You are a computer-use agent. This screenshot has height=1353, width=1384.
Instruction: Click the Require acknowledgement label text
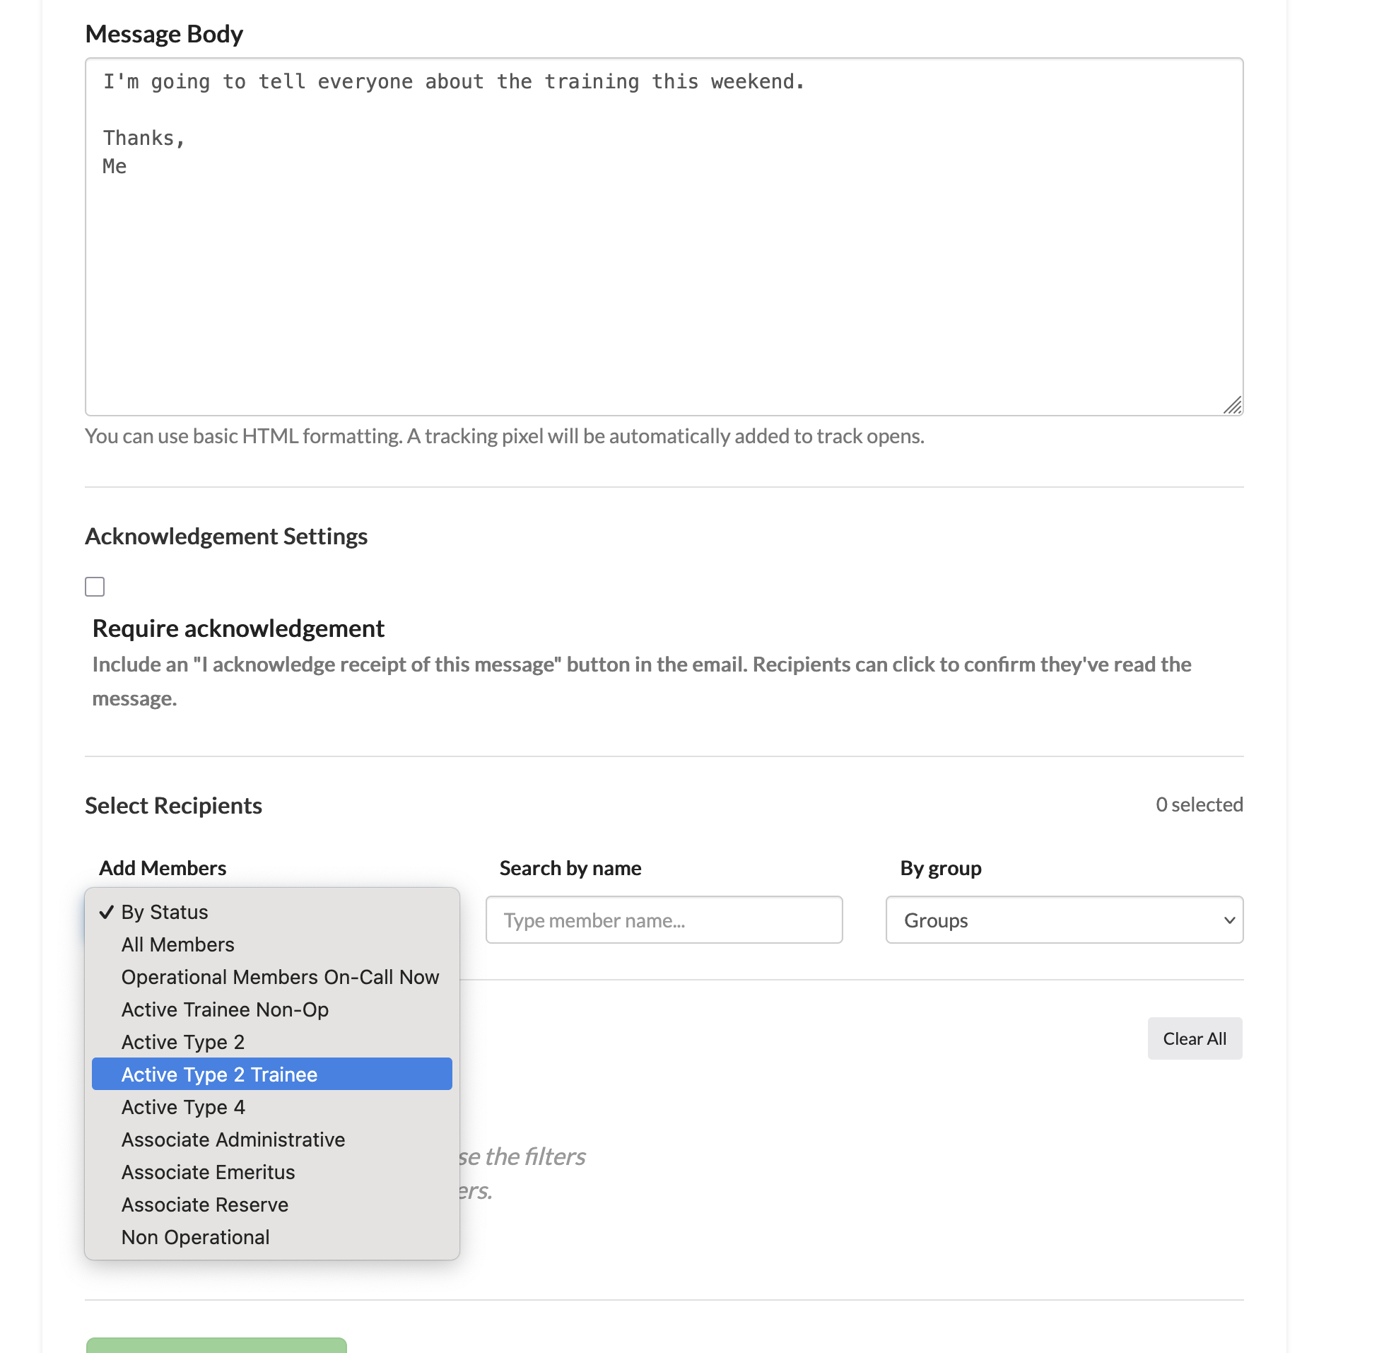[238, 628]
